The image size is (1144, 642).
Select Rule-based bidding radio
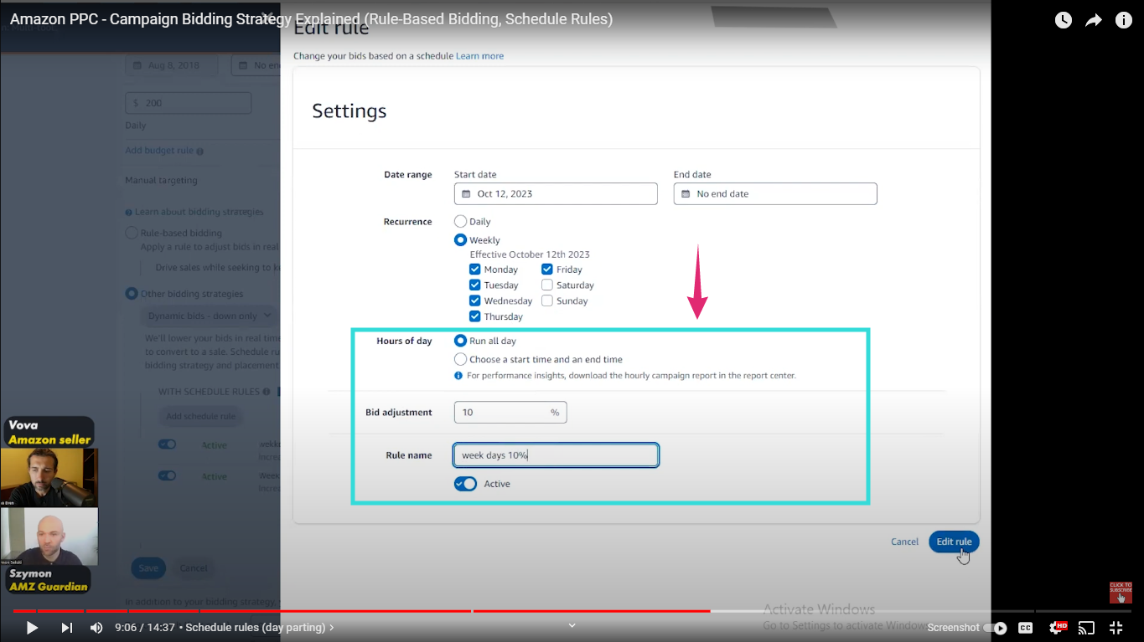point(132,234)
